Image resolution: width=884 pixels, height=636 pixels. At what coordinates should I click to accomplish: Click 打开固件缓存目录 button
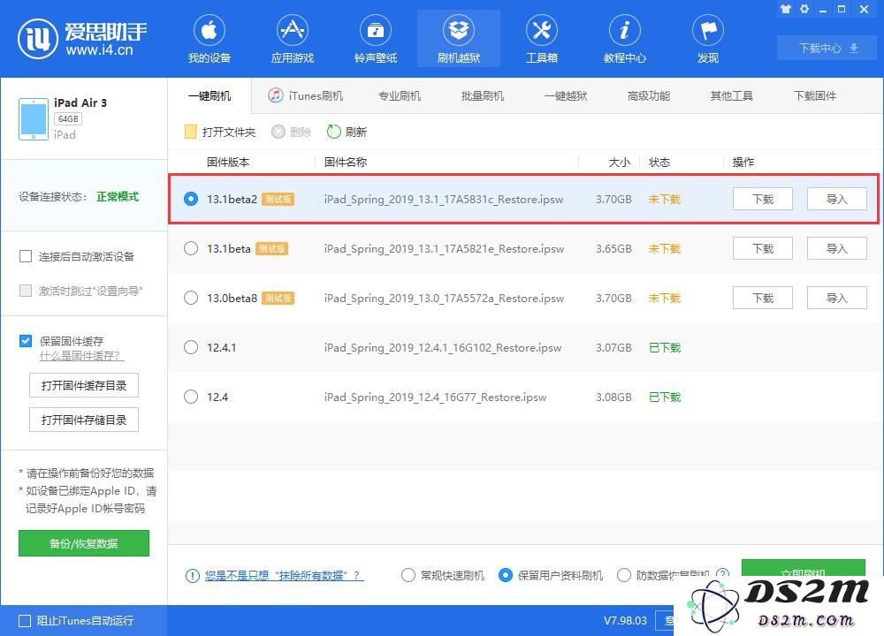(x=84, y=385)
